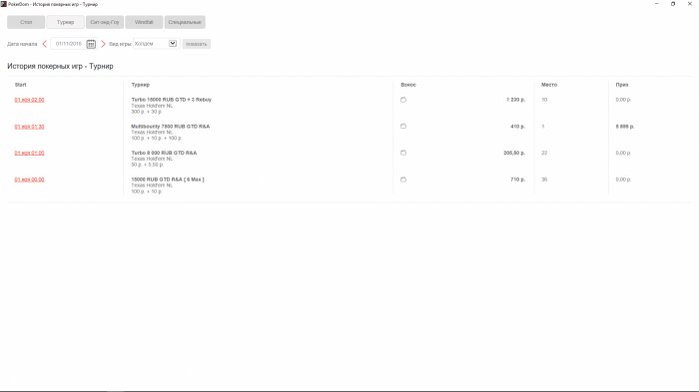Go to previous date with left arrow

point(45,44)
